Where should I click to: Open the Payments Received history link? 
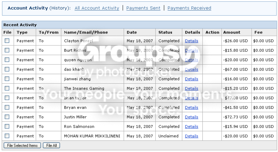189,8
